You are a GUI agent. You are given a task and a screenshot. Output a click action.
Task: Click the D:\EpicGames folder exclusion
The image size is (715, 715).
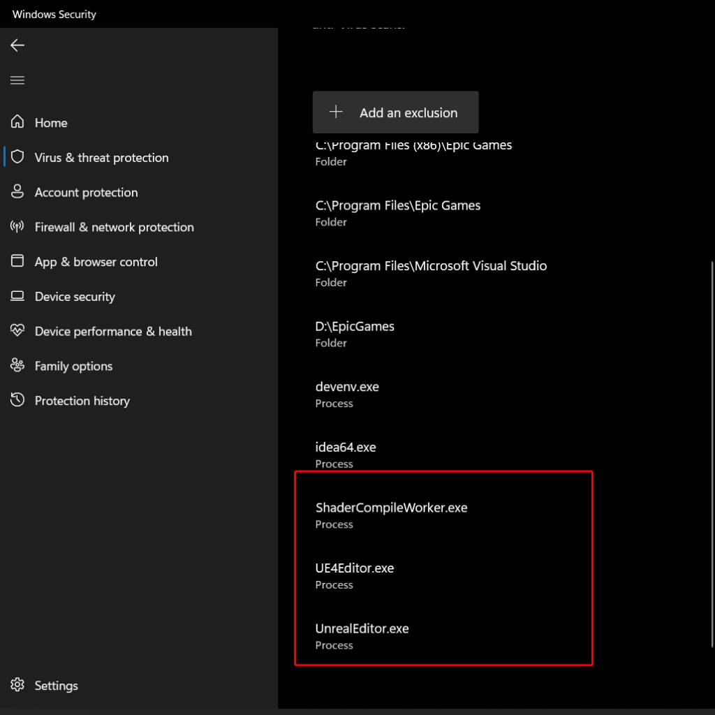click(x=354, y=333)
